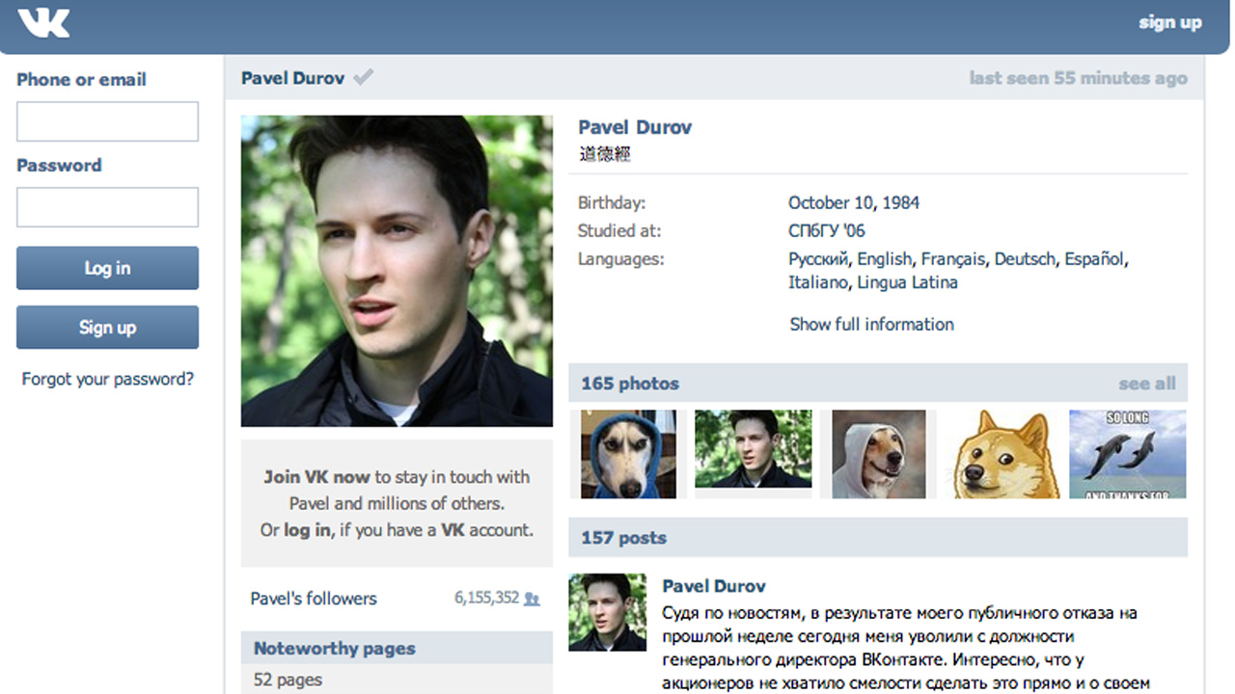This screenshot has height=694, width=1235.
Task: Click the VK logo in header
Action: (43, 23)
